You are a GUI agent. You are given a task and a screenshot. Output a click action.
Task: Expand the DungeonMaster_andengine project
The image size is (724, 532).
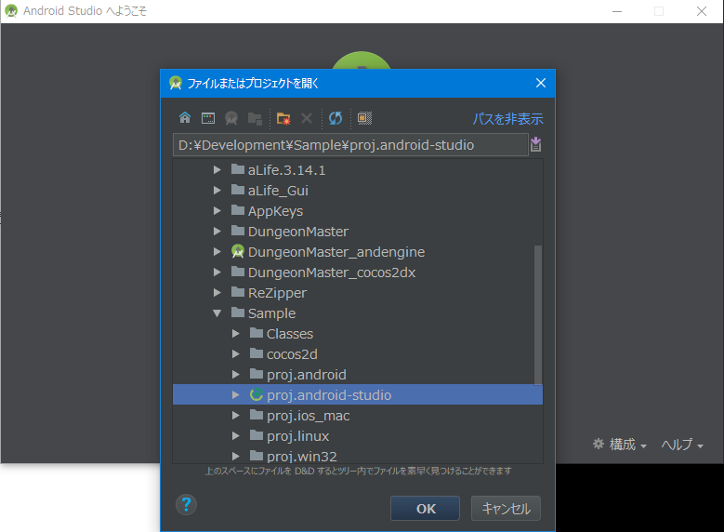tap(217, 252)
